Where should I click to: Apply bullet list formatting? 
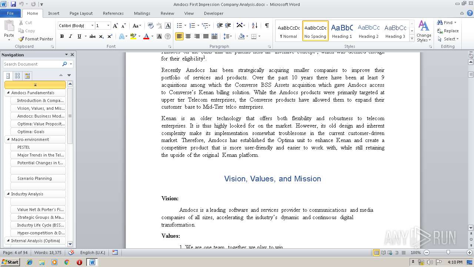[180, 26]
